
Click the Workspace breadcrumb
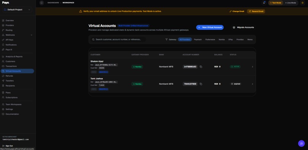68,3
